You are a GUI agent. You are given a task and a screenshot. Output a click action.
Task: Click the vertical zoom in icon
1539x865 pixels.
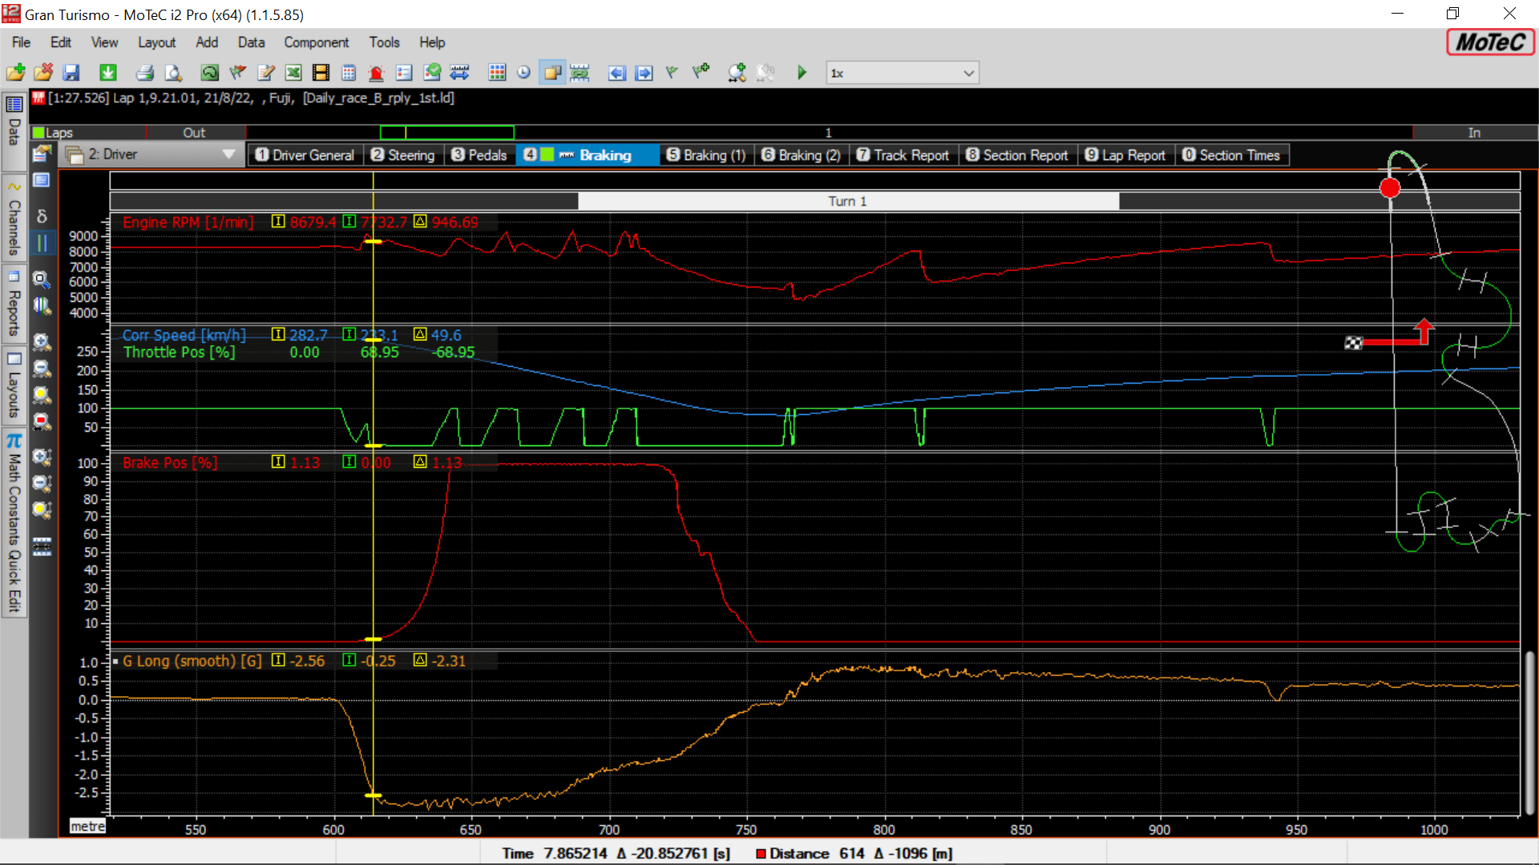[x=42, y=457]
